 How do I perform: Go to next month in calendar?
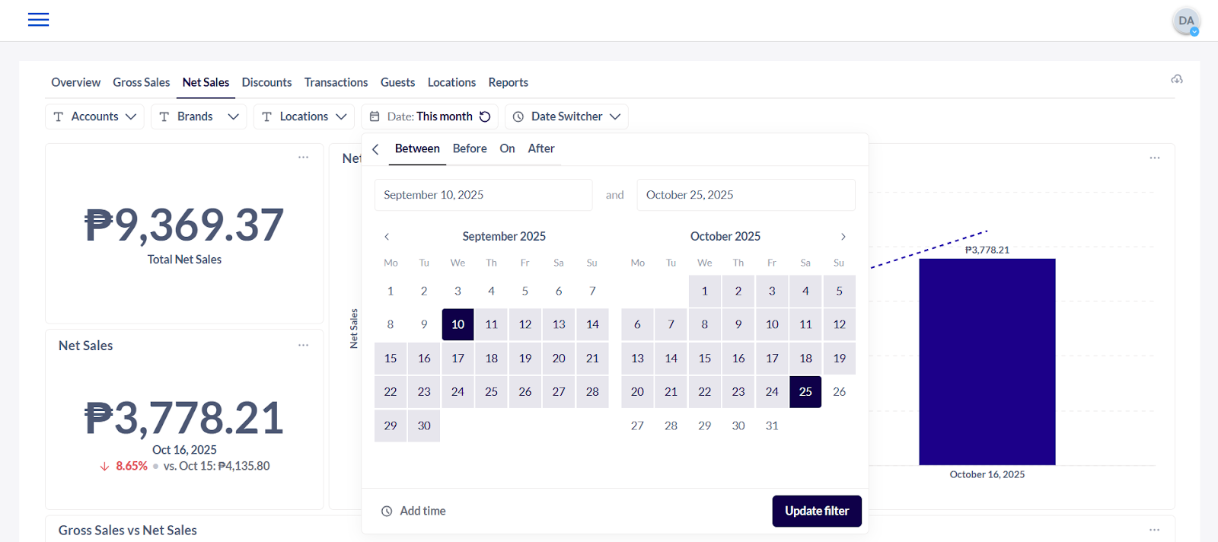tap(843, 237)
